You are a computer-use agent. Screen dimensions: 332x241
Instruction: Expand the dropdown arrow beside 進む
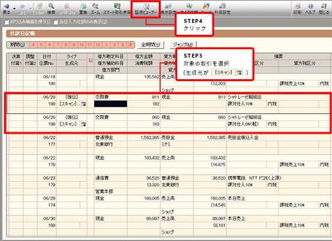[30, 9]
